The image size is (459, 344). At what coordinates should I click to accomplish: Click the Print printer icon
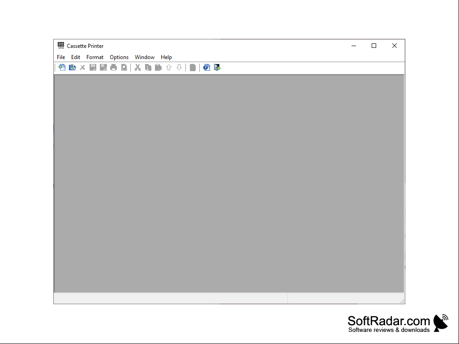114,68
